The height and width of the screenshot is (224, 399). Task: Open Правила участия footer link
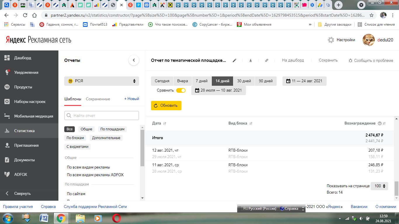tap(18, 206)
